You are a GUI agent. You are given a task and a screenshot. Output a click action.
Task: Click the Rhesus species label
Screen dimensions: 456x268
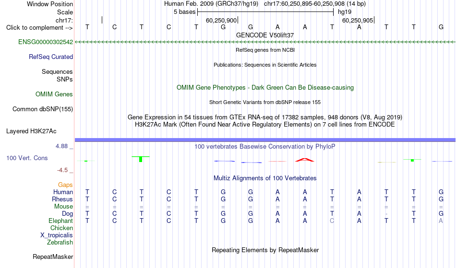[62, 199]
